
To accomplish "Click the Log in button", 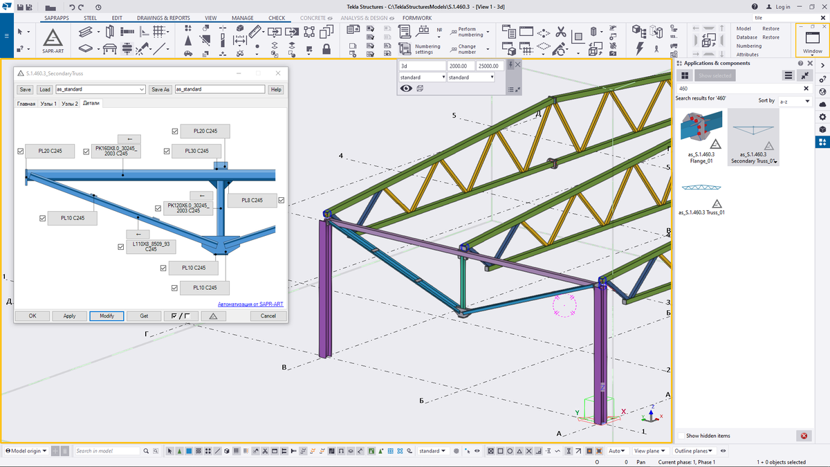I will [778, 6].
